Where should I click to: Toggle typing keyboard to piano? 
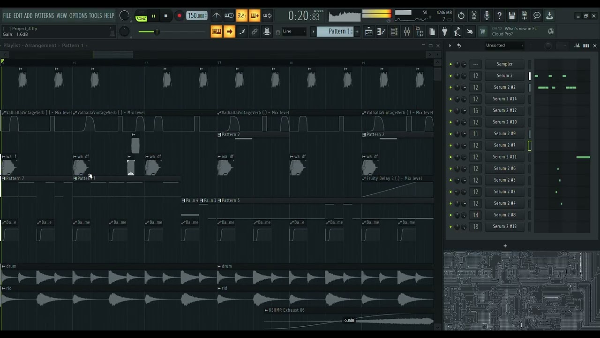pos(217,31)
